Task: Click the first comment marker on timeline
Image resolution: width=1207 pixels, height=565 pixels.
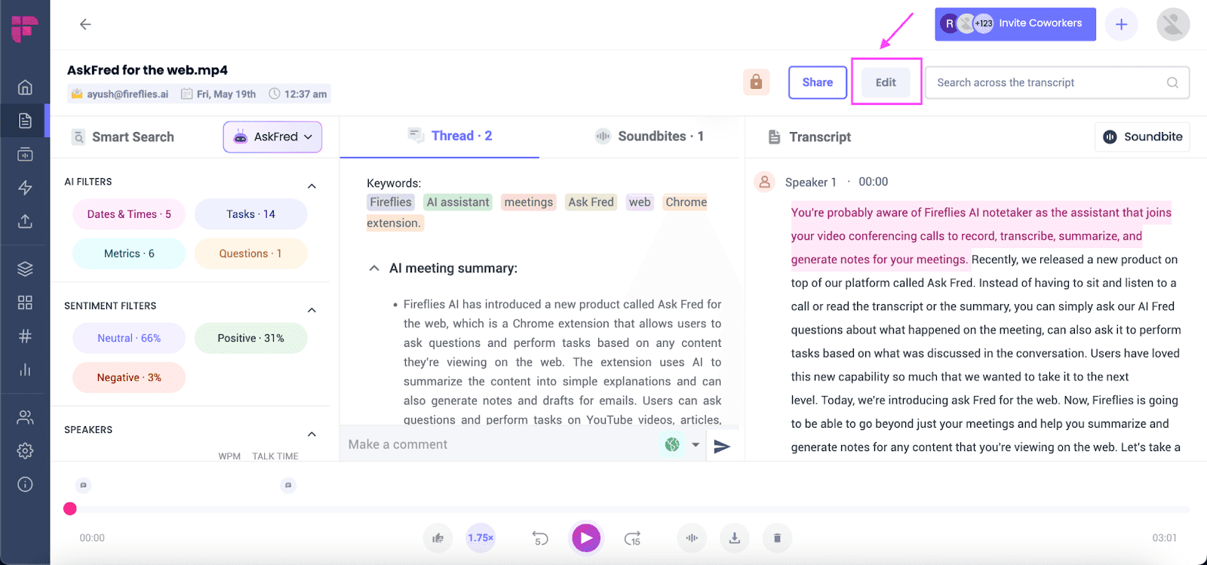Action: tap(84, 485)
